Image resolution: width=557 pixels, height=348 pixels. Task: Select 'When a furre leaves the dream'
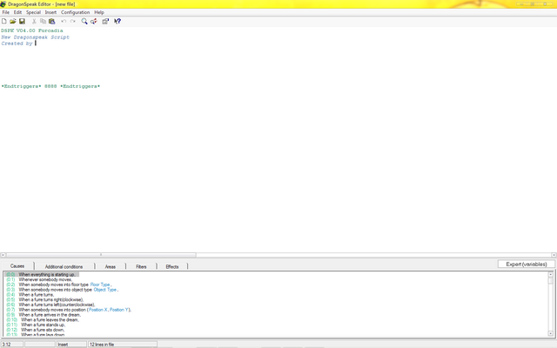[x=43, y=319]
